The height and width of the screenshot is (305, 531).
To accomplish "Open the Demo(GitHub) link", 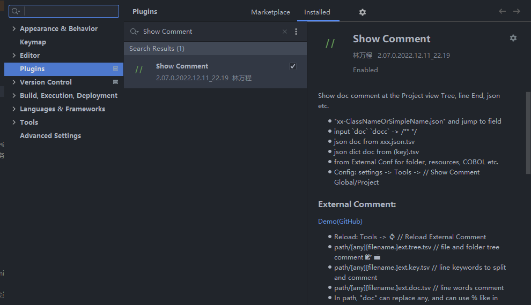I will tap(340, 221).
